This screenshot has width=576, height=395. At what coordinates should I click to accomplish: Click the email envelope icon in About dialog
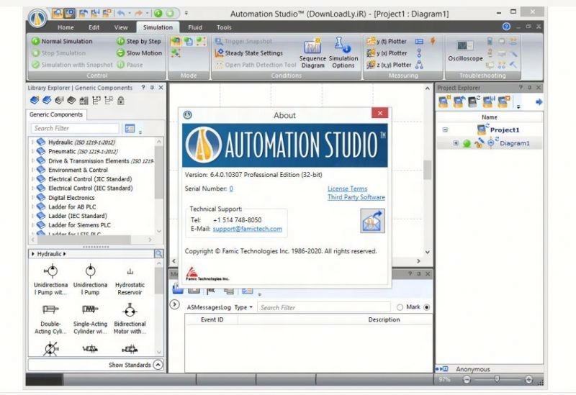pos(372,220)
